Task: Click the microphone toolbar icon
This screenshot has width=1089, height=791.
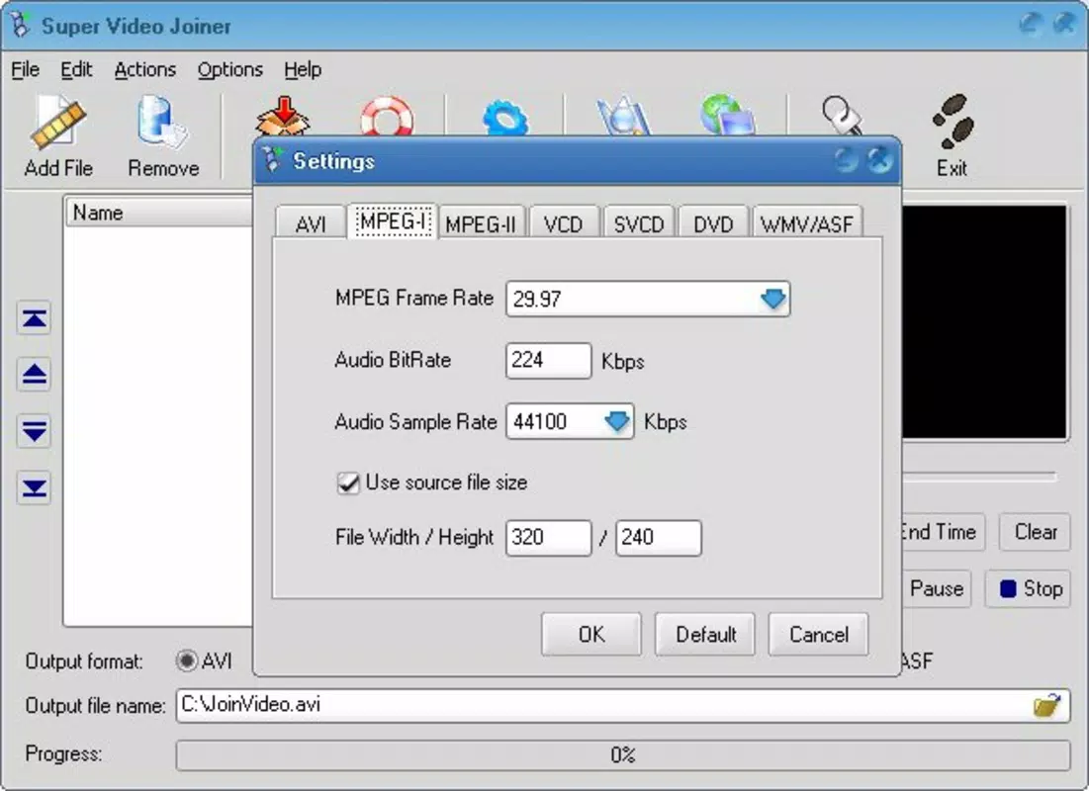Action: (x=841, y=116)
